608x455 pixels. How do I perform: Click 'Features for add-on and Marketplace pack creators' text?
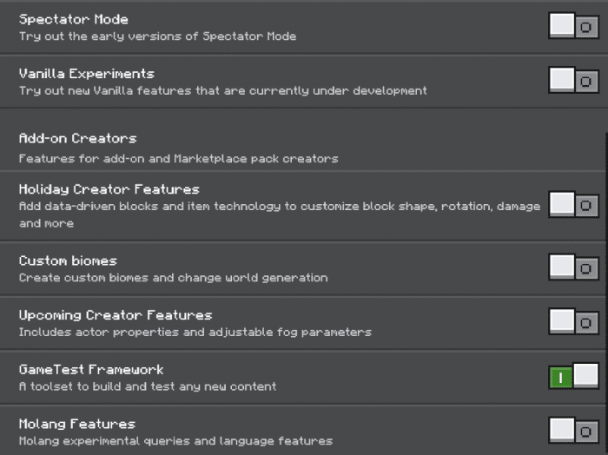(179, 159)
